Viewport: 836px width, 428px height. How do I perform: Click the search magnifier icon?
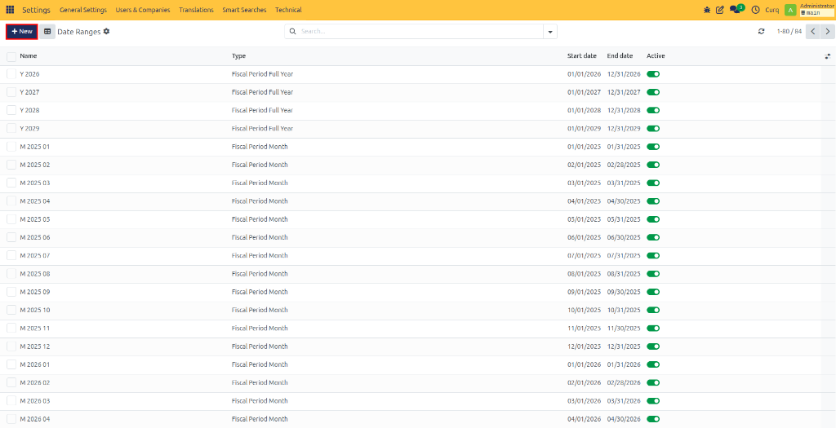292,32
